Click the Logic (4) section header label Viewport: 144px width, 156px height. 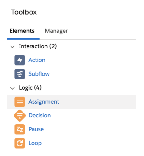[30, 88]
